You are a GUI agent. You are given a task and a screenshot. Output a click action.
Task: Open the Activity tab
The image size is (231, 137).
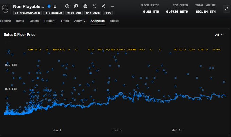point(79,21)
